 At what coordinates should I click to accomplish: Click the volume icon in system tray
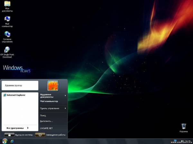(x=182, y=141)
